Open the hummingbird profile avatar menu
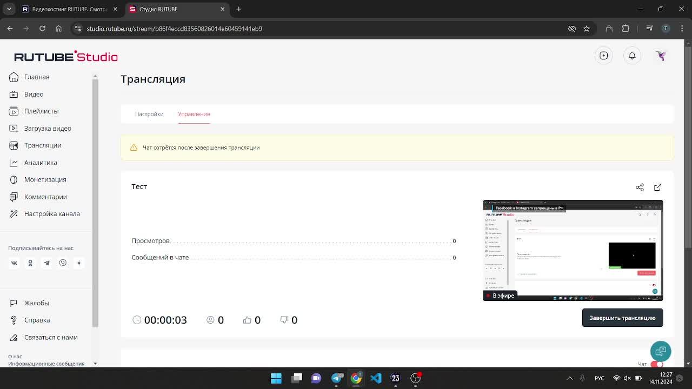The image size is (692, 389). [x=661, y=56]
